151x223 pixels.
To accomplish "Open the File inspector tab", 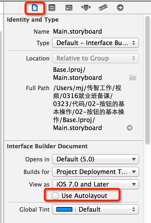I will point(35,8).
